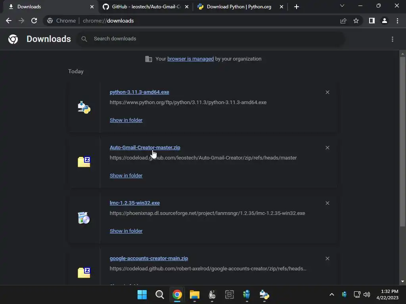Open the browser side panel
406x304 pixels.
coord(372,21)
